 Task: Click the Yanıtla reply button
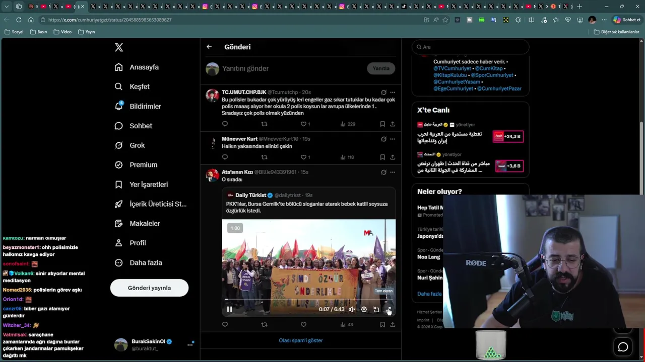tap(381, 68)
